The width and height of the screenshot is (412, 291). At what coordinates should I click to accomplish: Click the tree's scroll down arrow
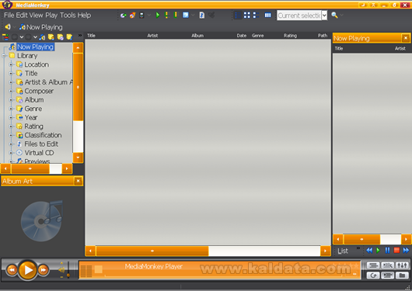[78, 158]
